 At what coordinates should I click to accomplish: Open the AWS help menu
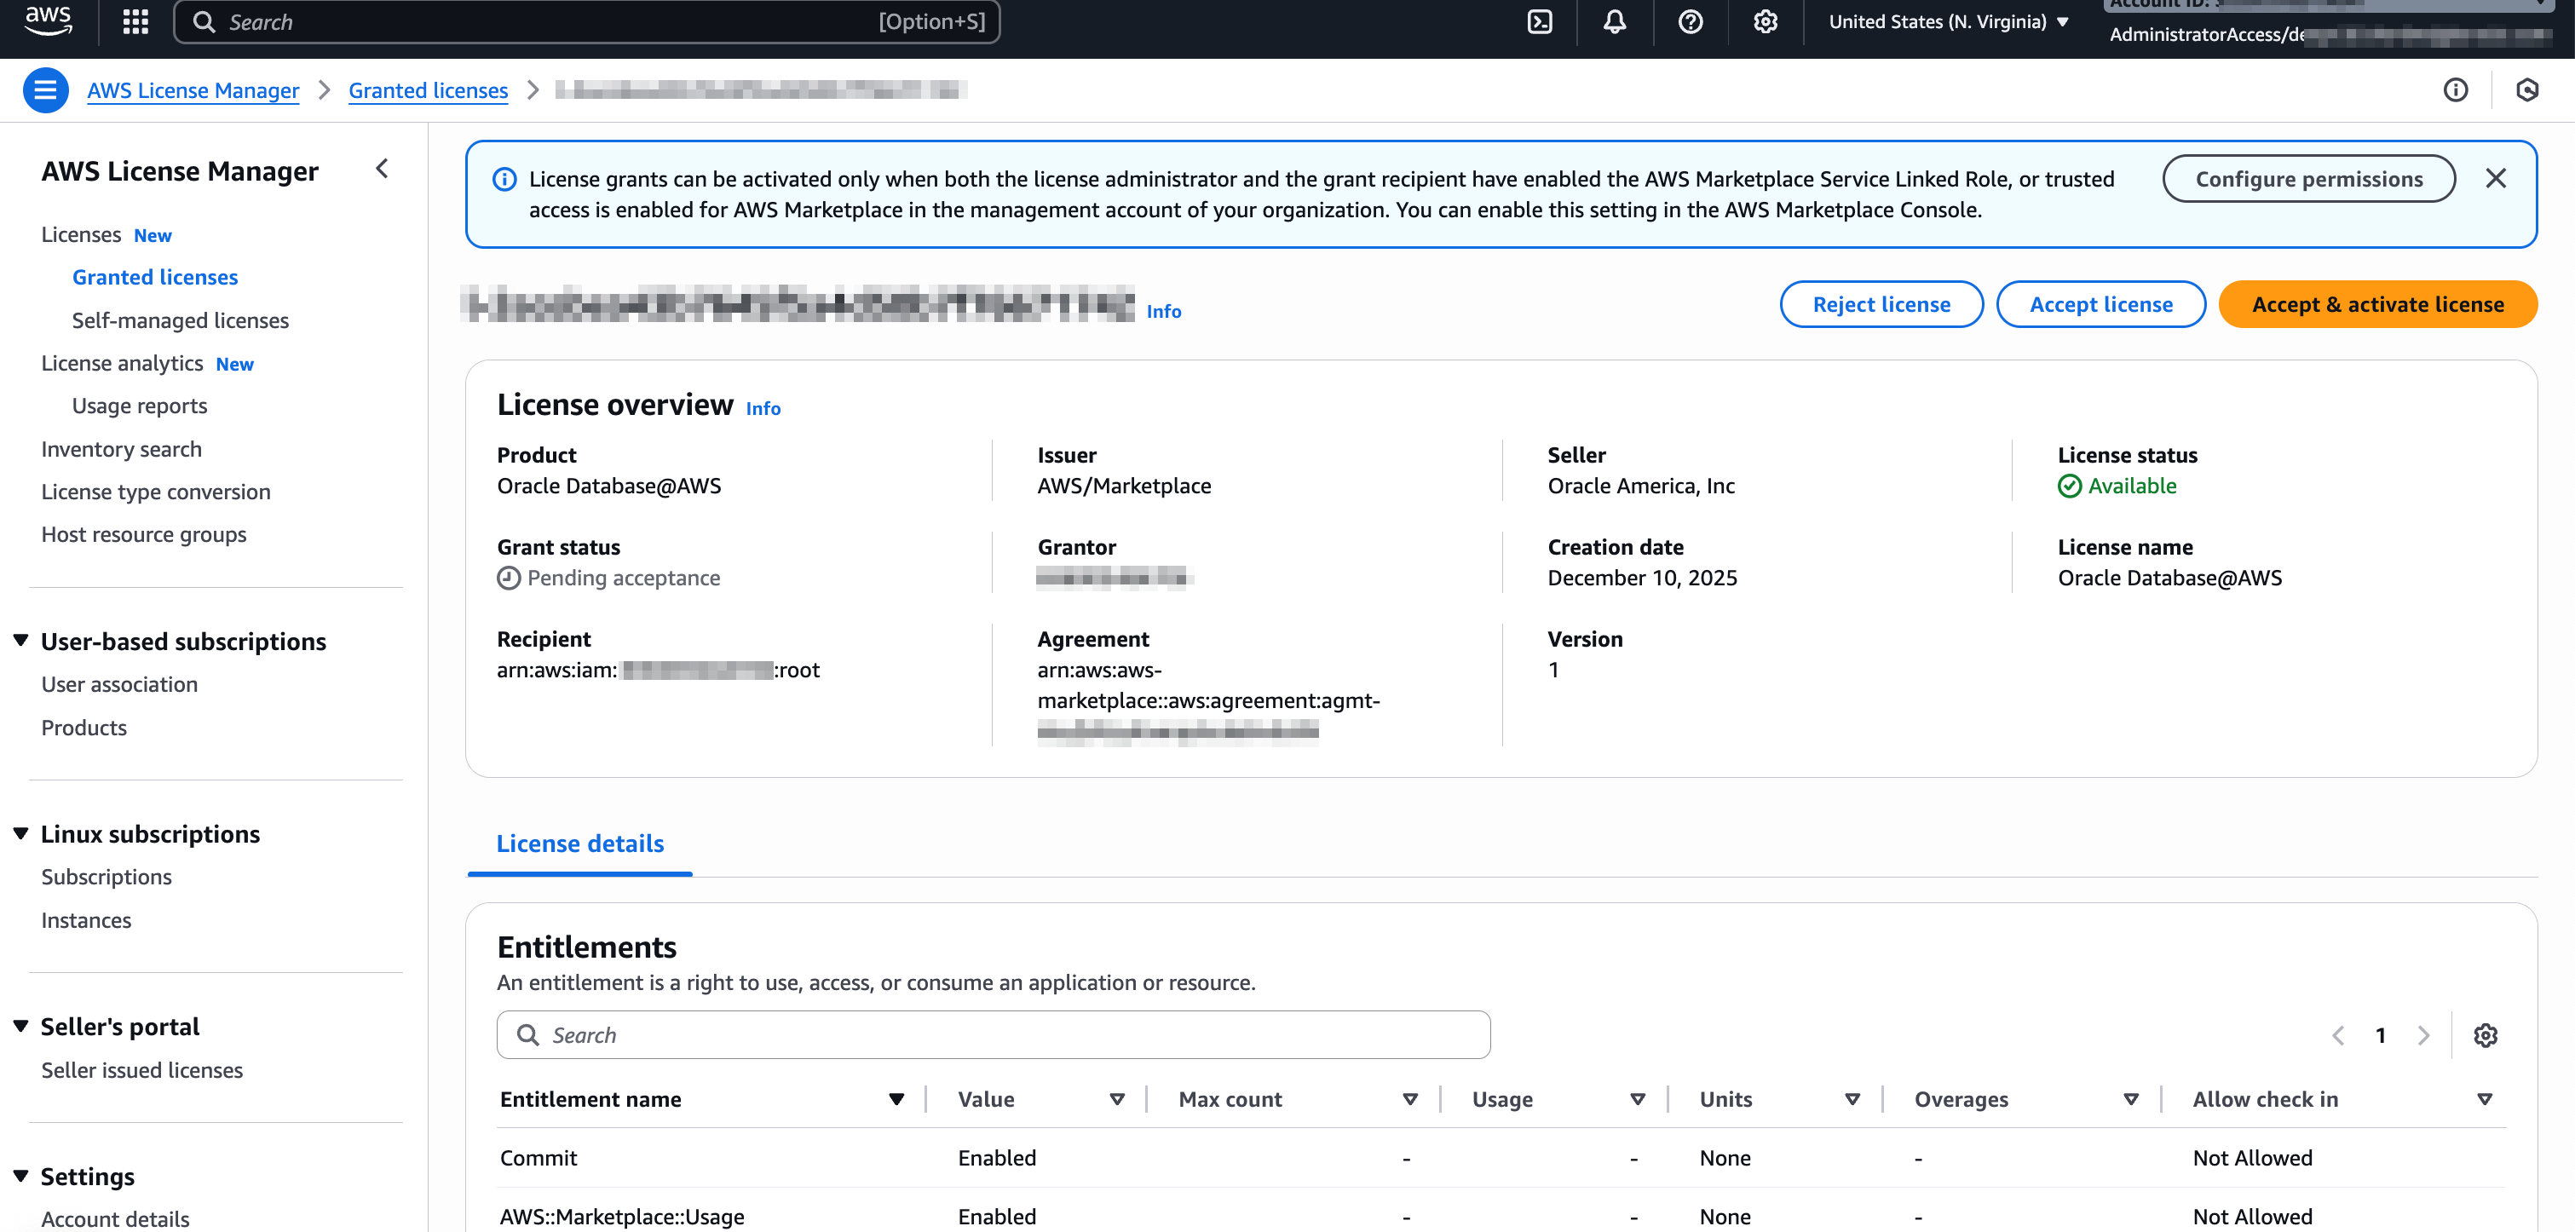pos(1690,21)
